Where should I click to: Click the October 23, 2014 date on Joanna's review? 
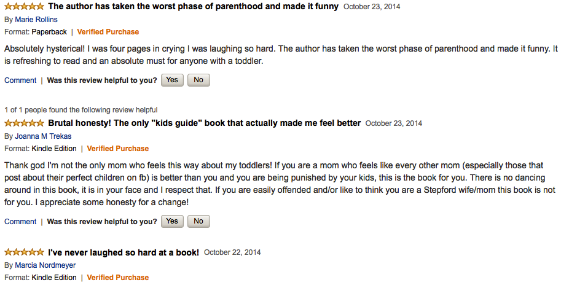(394, 123)
